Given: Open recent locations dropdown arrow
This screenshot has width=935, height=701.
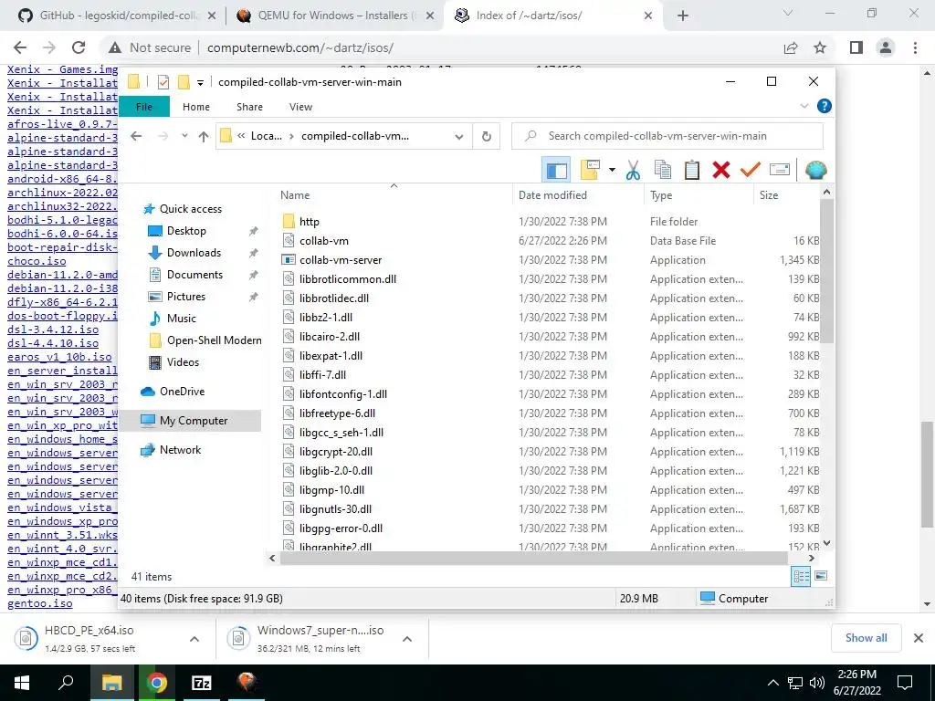Looking at the screenshot, I should (184, 137).
